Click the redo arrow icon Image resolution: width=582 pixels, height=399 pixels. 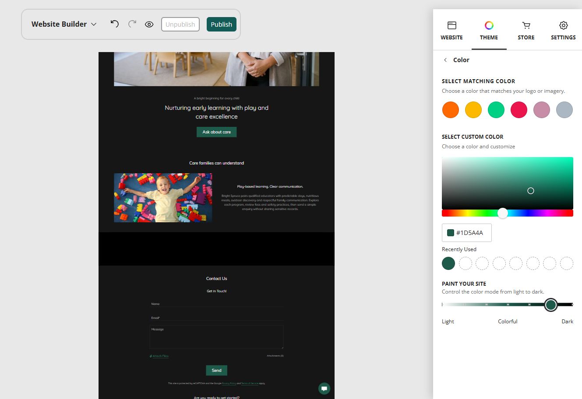[x=132, y=24]
